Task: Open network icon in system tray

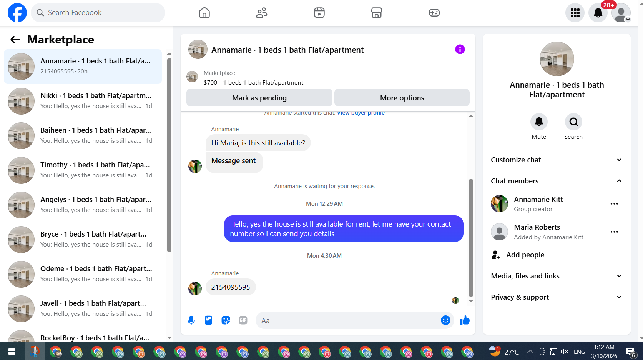Action: (553, 352)
